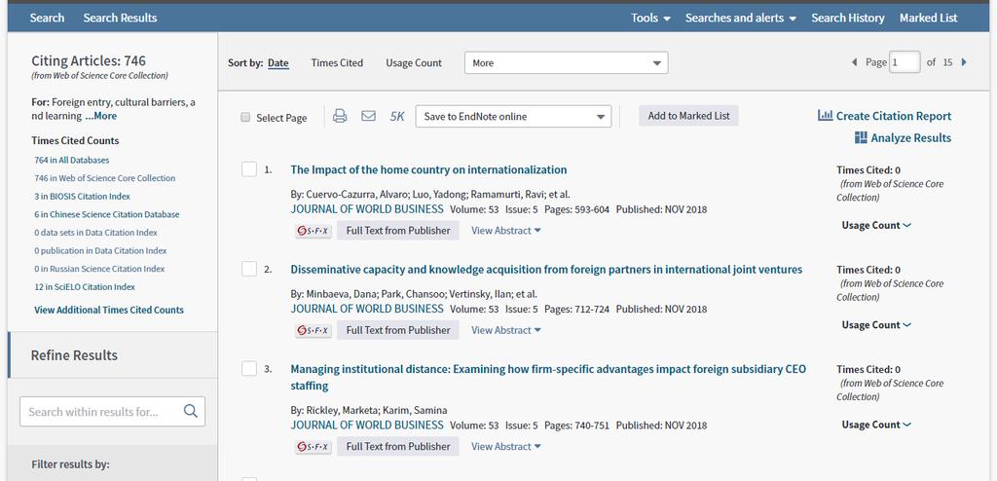Click Full Text from Publisher for result 2
Image resolution: width=997 pixels, height=481 pixels.
tap(398, 330)
